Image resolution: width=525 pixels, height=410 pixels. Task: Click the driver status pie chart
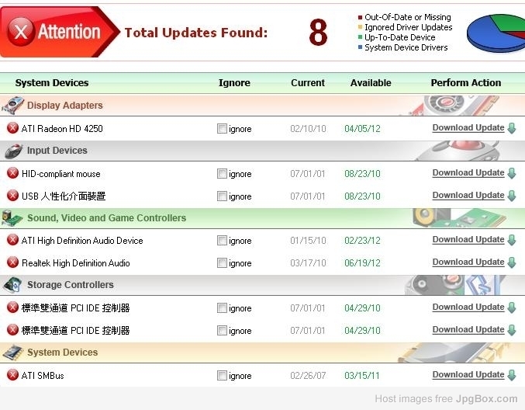496,33
